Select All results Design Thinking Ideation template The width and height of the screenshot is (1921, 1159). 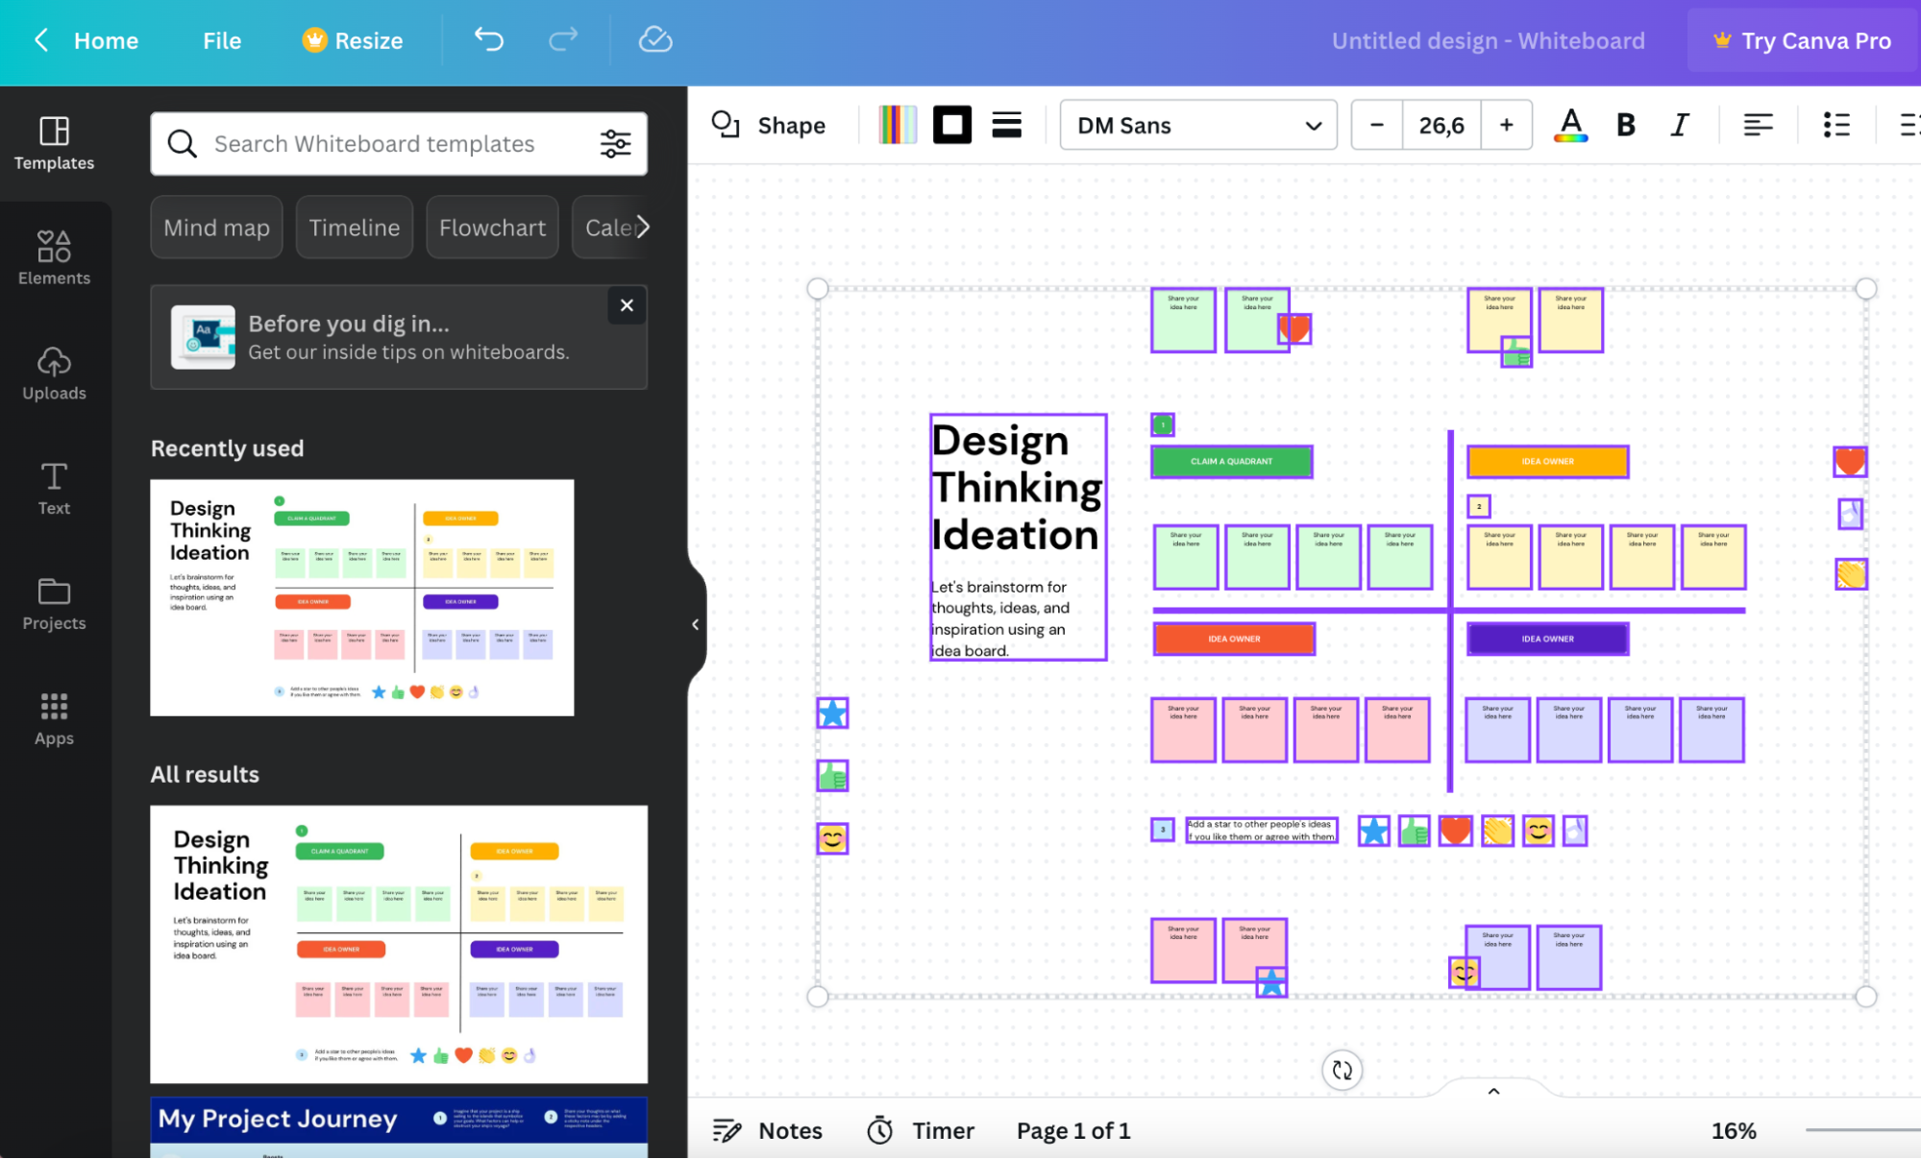[x=399, y=944]
